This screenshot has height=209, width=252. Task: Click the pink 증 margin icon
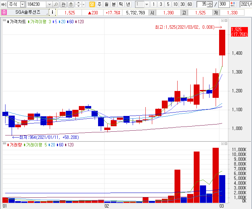pos(4,12)
